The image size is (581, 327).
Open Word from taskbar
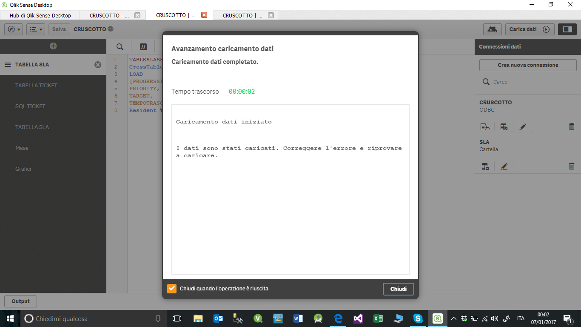298,318
